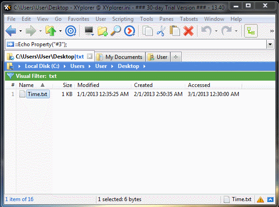Click the warning icon in status bar
Image resolution: width=279 pixels, height=207 pixels.
tap(260, 199)
